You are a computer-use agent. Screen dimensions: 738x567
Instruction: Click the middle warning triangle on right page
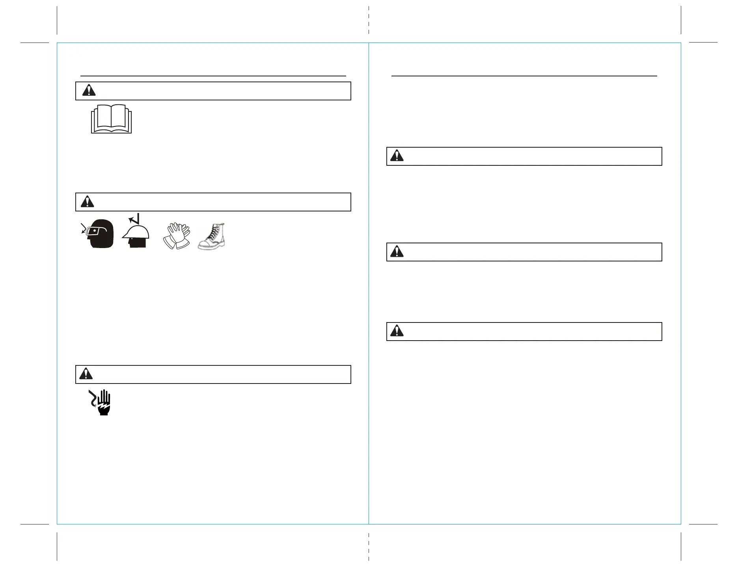click(x=397, y=252)
